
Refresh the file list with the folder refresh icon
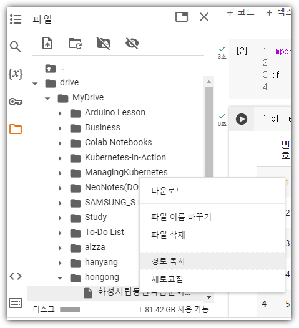(75, 43)
